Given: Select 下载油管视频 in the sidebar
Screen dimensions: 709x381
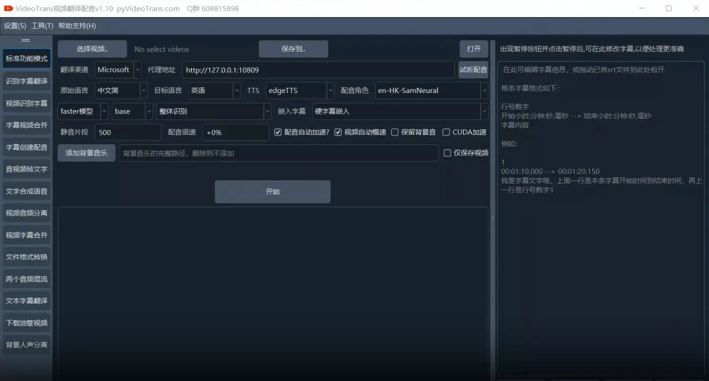Looking at the screenshot, I should point(26,323).
